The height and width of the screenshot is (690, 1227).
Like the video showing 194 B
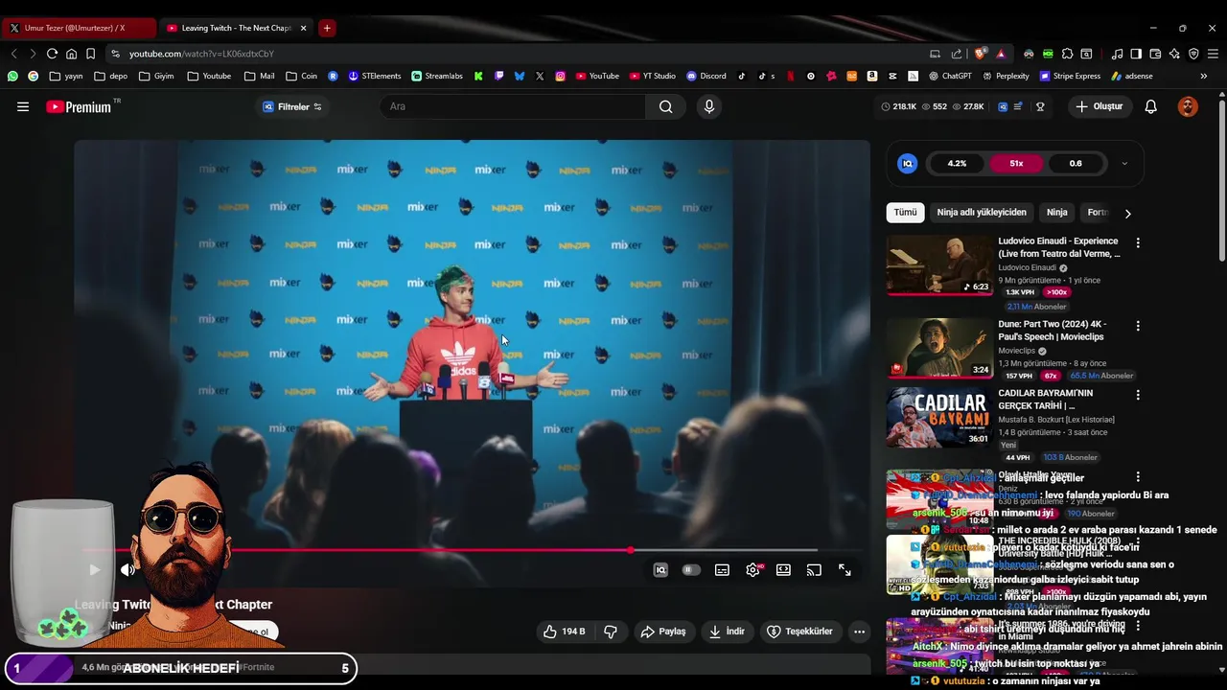(564, 632)
